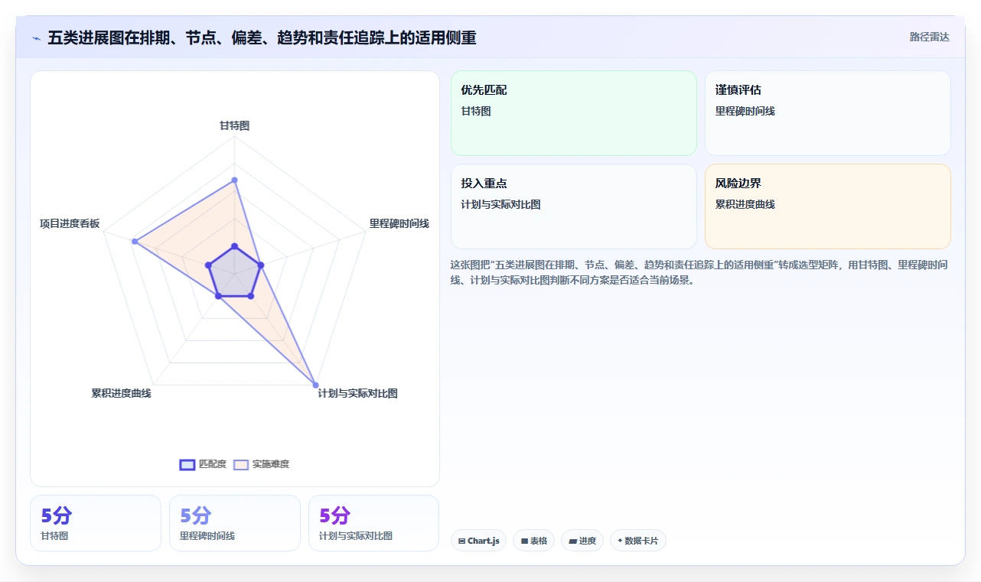The width and height of the screenshot is (981, 582).
Task: Select the 数据卡片 tag chip
Action: [638, 541]
